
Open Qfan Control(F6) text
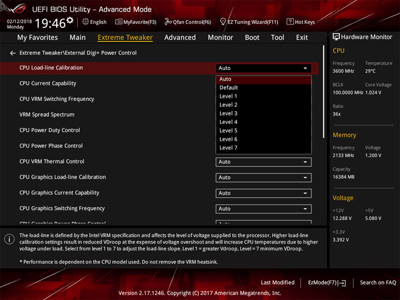click(x=192, y=22)
